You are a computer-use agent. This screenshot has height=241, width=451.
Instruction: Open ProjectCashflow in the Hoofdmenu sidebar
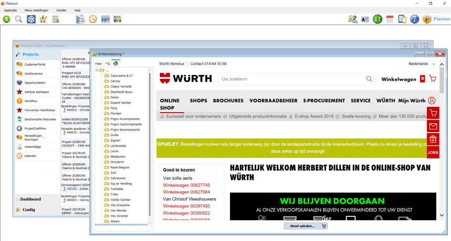pos(37,128)
